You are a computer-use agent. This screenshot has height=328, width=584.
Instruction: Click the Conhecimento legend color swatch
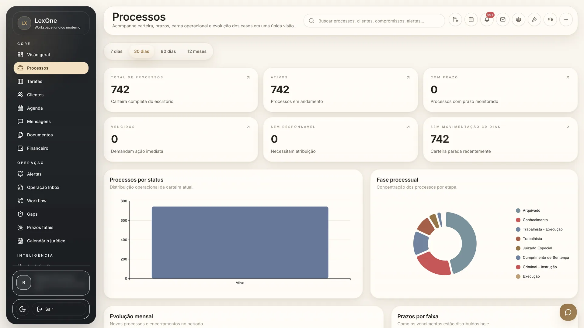[x=518, y=220]
